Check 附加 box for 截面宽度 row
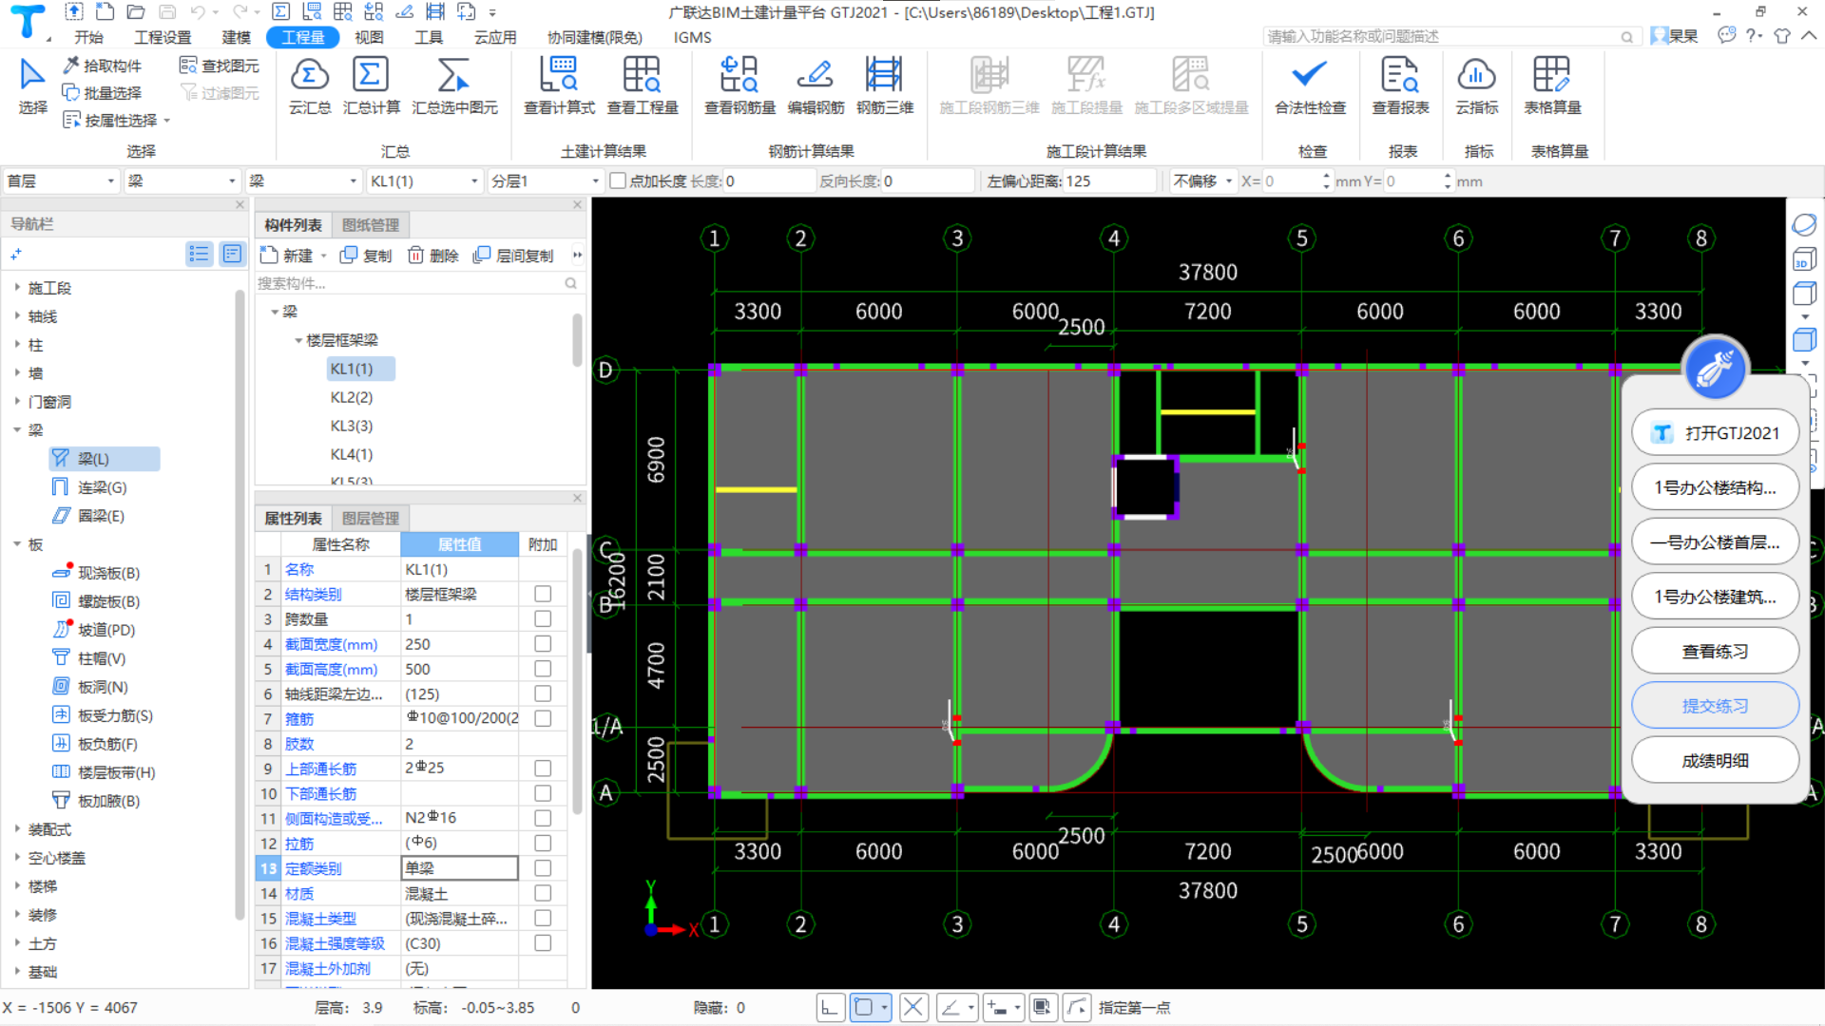Screen dimensions: 1825x1026 click(543, 644)
